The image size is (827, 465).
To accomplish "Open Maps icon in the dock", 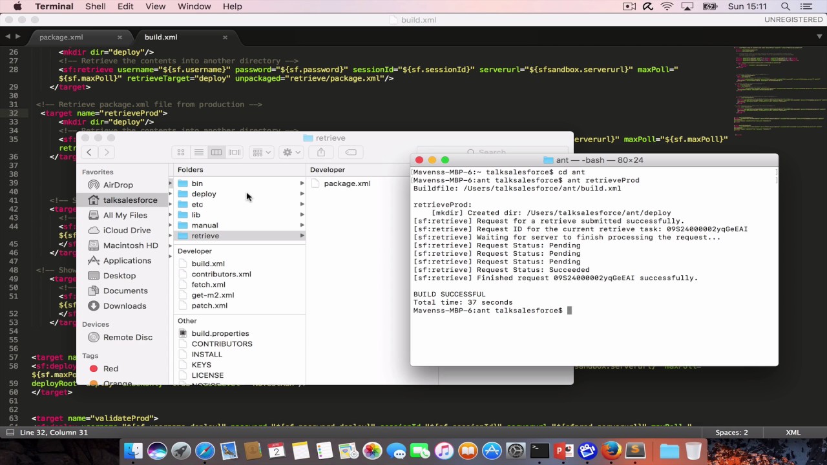I will click(x=348, y=451).
